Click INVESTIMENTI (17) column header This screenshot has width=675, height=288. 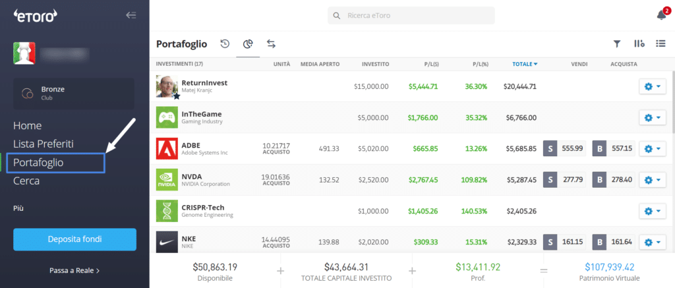click(x=179, y=64)
